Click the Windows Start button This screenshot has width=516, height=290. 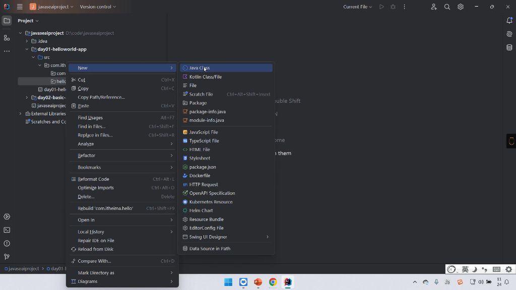228,282
